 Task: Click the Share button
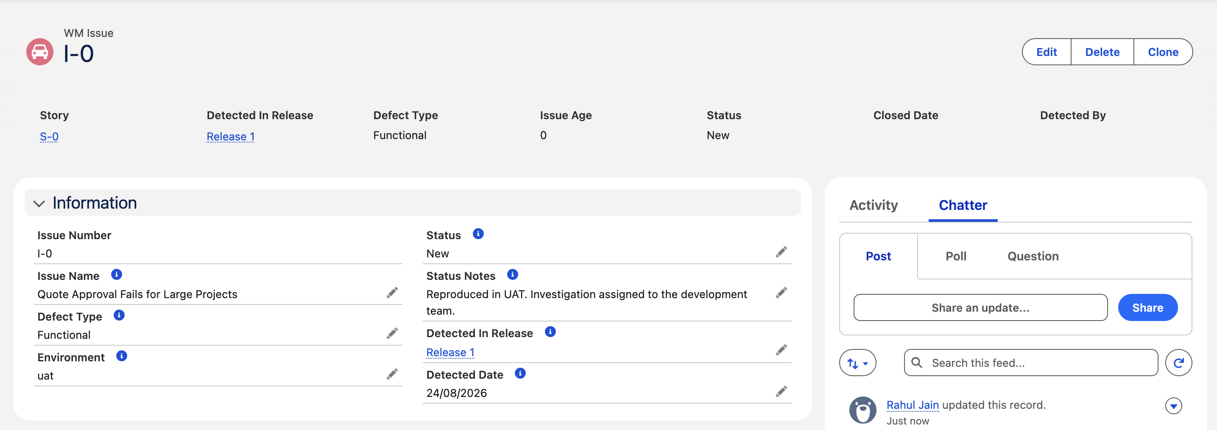tap(1147, 307)
